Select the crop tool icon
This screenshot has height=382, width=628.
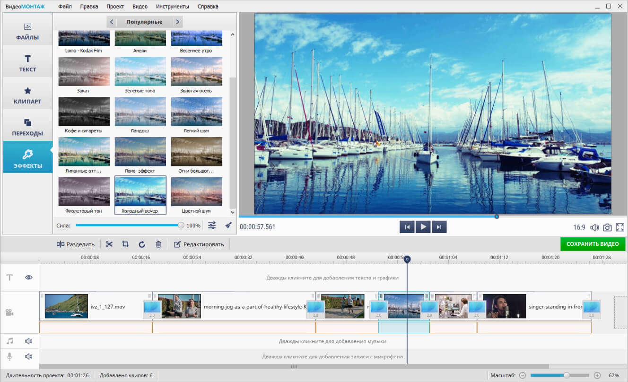click(125, 244)
